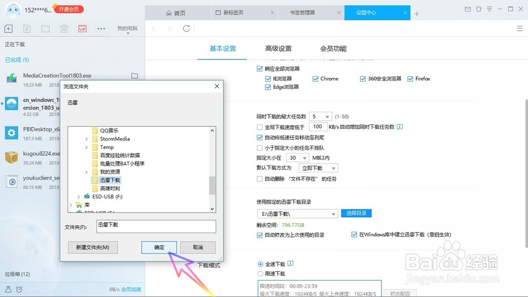Screen dimensions: 528x297
Task: Expand the 我的资源 folder in tree
Action: 87,172
